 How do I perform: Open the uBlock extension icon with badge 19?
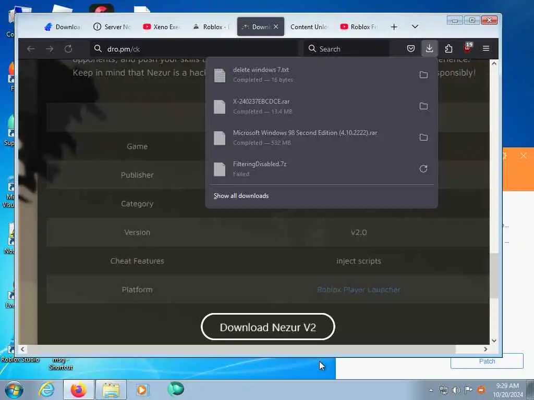(x=468, y=48)
